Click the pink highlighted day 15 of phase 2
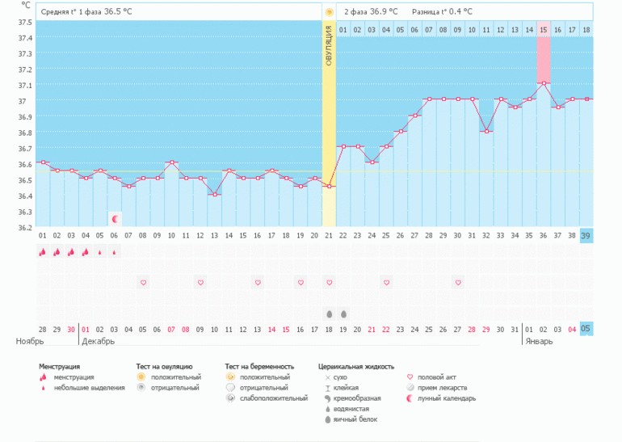This screenshot has width=622, height=442. click(544, 30)
